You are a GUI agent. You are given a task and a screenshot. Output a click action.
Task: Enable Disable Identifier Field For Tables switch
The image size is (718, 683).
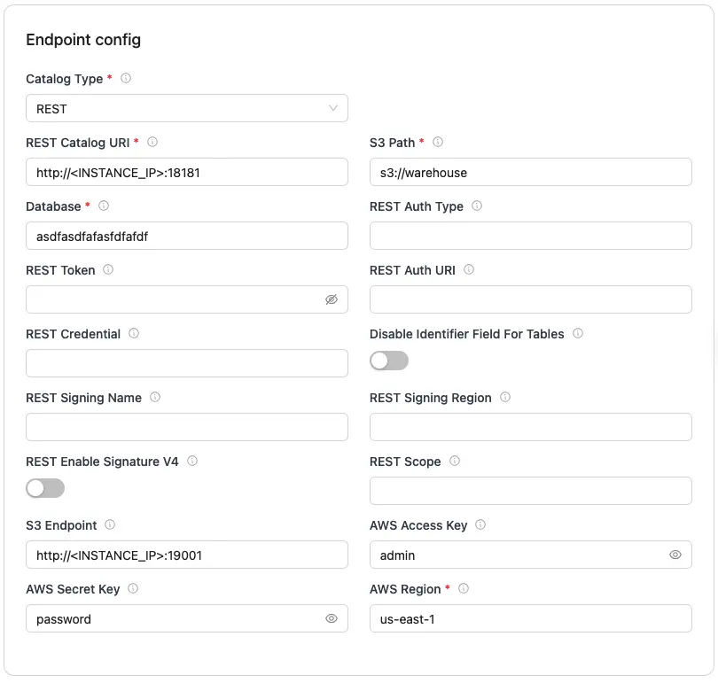(389, 361)
